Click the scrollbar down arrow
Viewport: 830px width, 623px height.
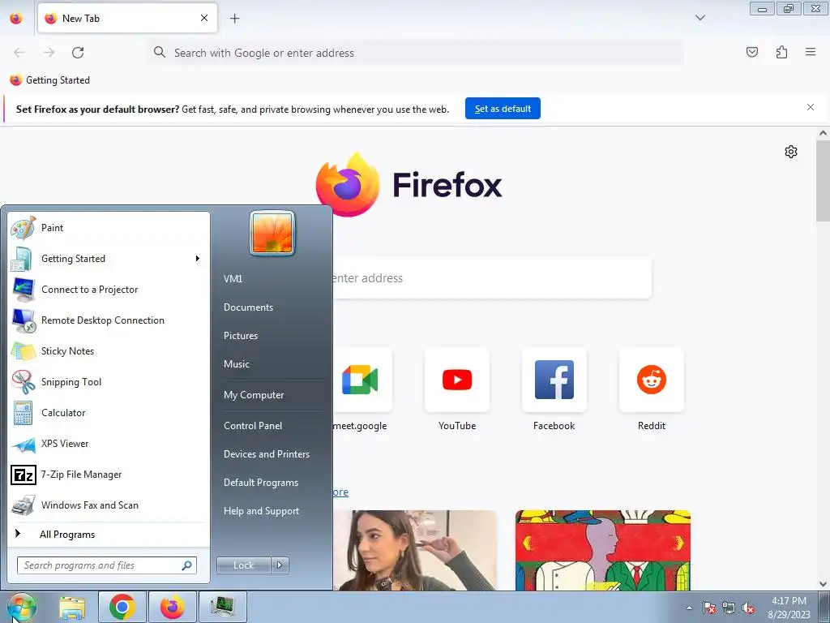[823, 583]
